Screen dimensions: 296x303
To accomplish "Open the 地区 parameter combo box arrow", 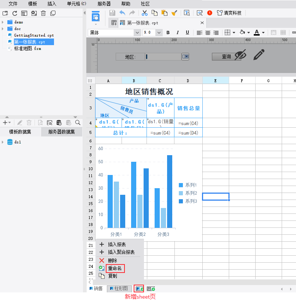I will tap(185, 56).
